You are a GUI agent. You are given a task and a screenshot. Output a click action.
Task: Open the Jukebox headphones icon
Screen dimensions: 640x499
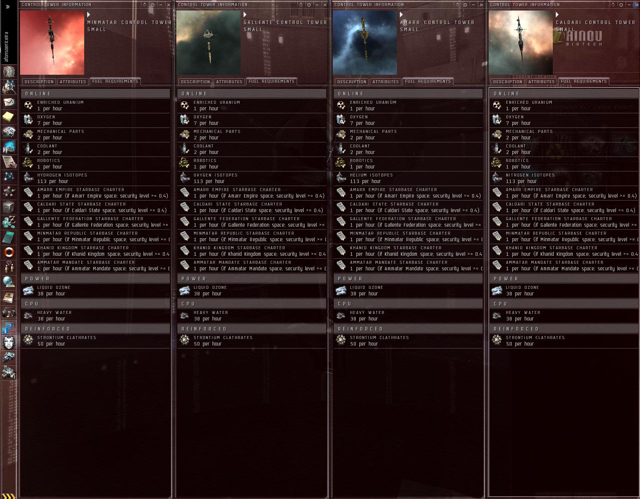point(9,312)
